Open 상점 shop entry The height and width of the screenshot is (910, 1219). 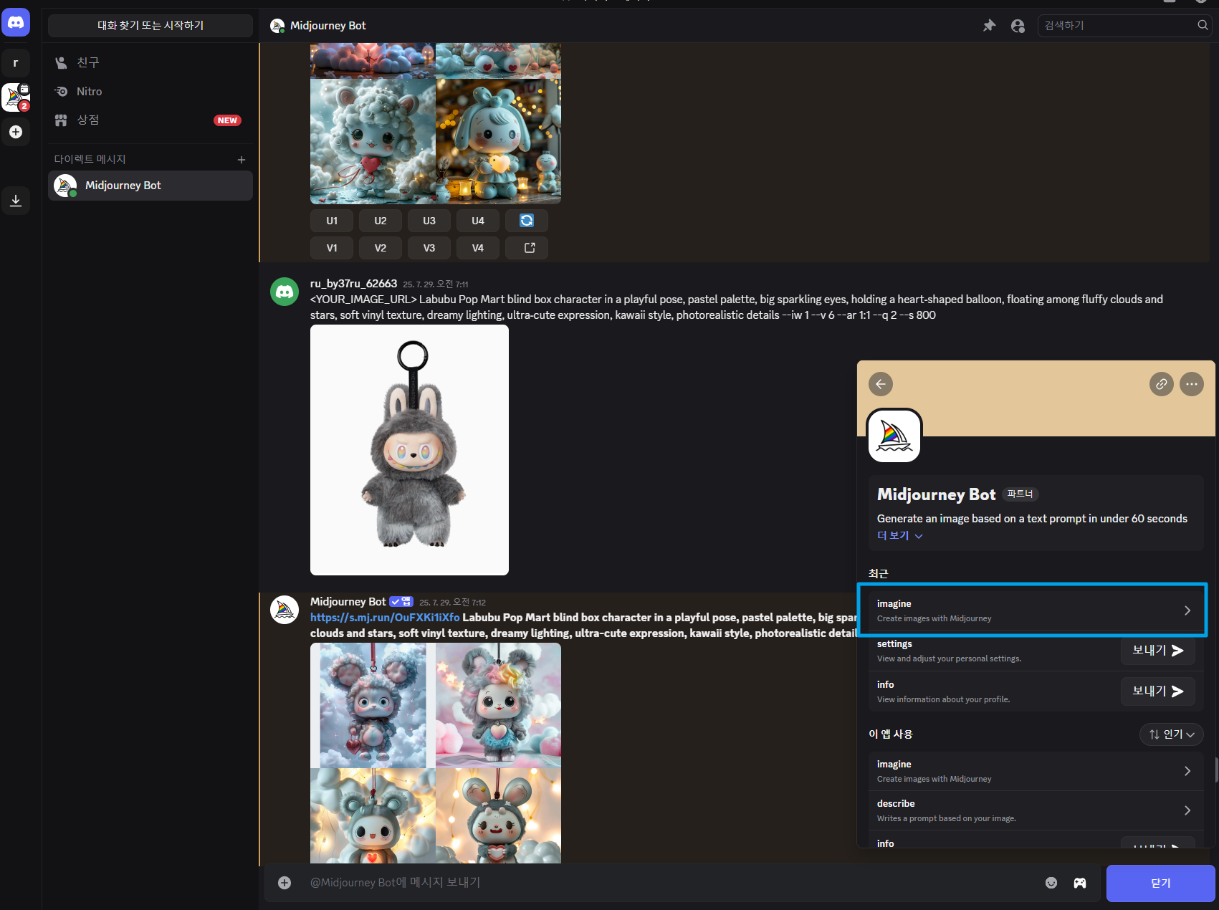point(150,120)
